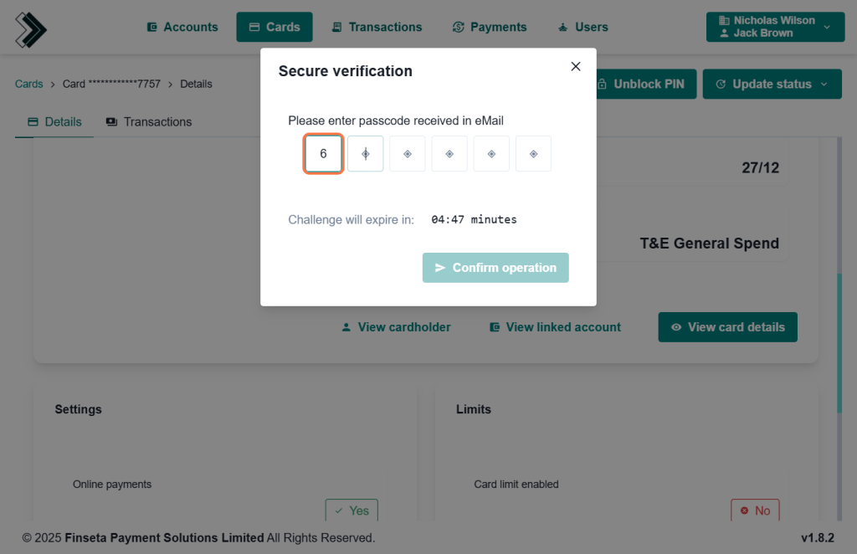Focus the last passcode digit box

(x=533, y=154)
